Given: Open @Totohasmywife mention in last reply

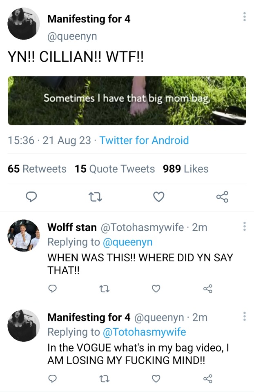Looking at the screenshot, I should pos(144,332).
